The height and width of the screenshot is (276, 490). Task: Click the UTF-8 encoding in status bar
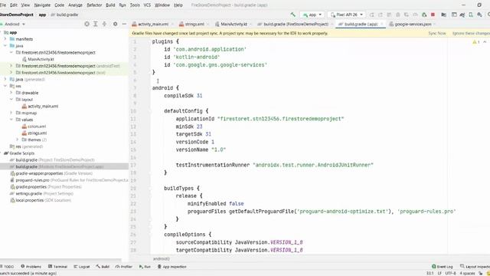(x=450, y=273)
